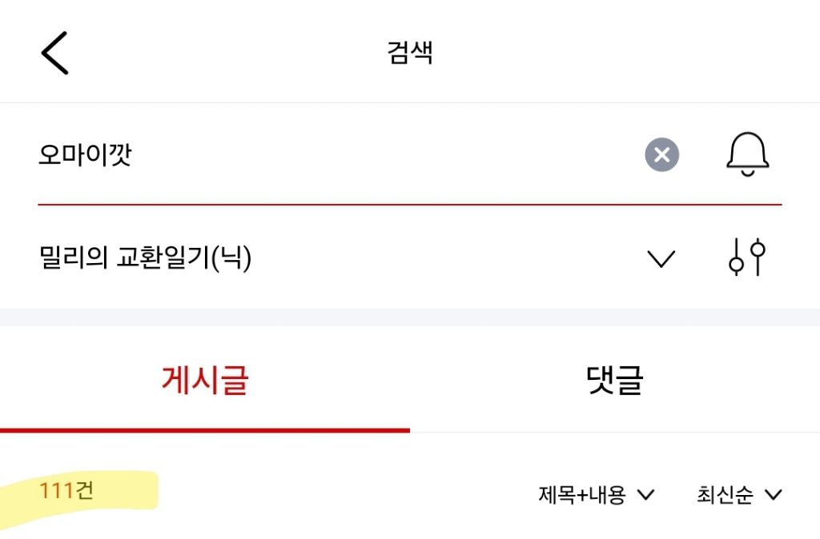Viewport: 820px width, 539px height.
Task: Clear the search text with the X icon
Action: [661, 154]
